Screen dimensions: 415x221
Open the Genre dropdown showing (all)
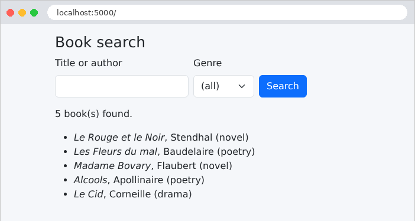223,86
